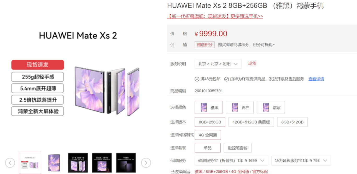Image resolution: width=357 pixels, height=174 pixels.
Task: Select the 8GB+512GB version
Action: [x=292, y=122]
